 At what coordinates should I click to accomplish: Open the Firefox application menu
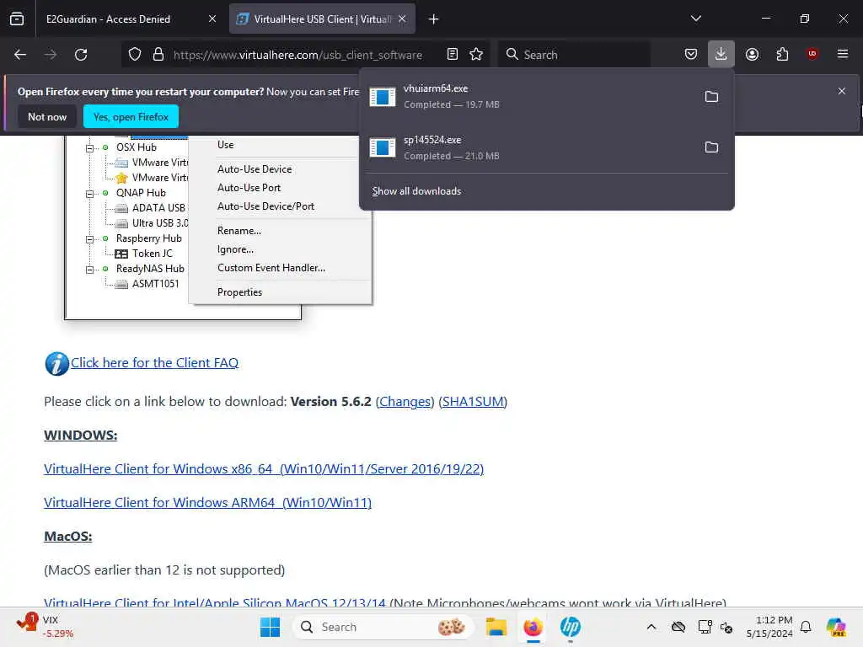tap(843, 54)
